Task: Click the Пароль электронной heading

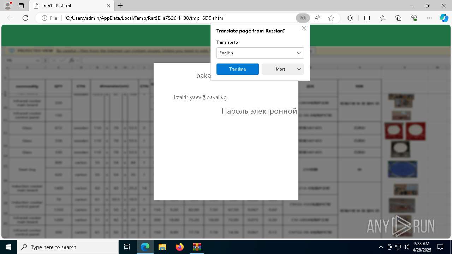Action: click(x=259, y=111)
